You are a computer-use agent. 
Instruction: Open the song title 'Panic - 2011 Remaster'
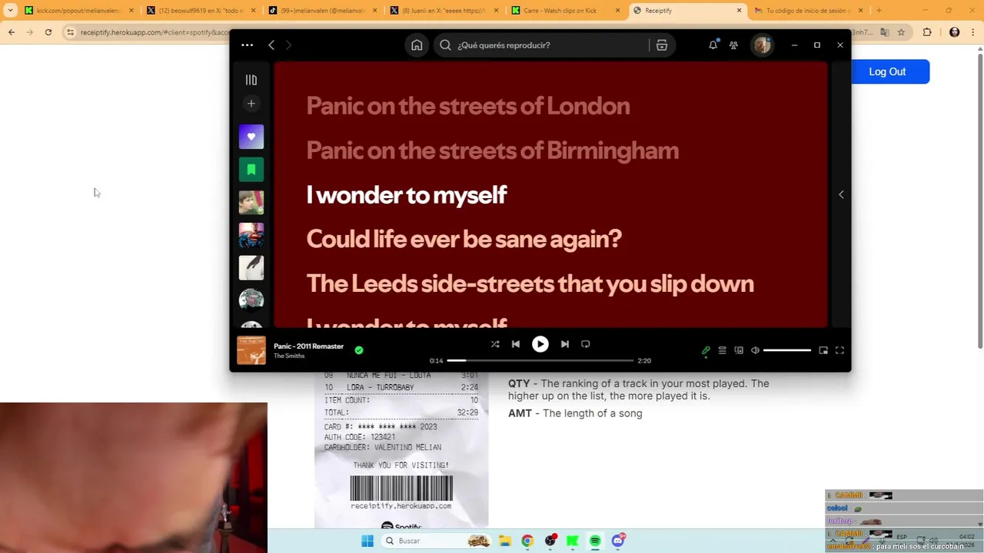(308, 346)
